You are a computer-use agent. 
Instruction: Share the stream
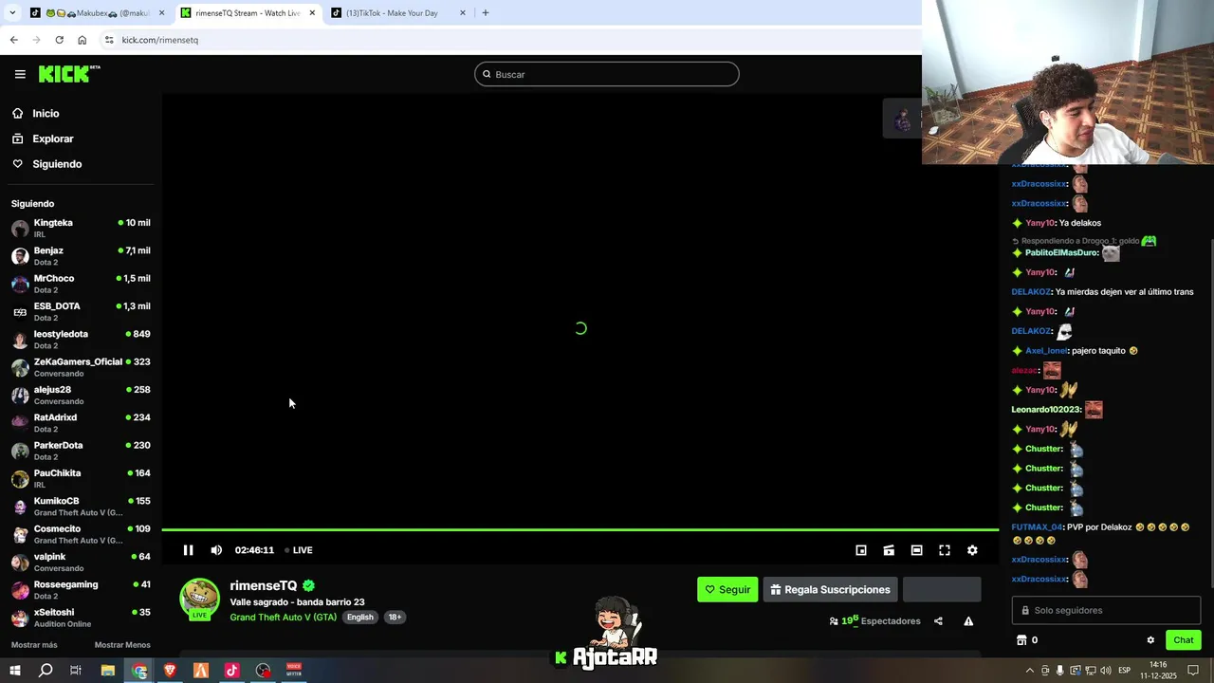(x=938, y=621)
